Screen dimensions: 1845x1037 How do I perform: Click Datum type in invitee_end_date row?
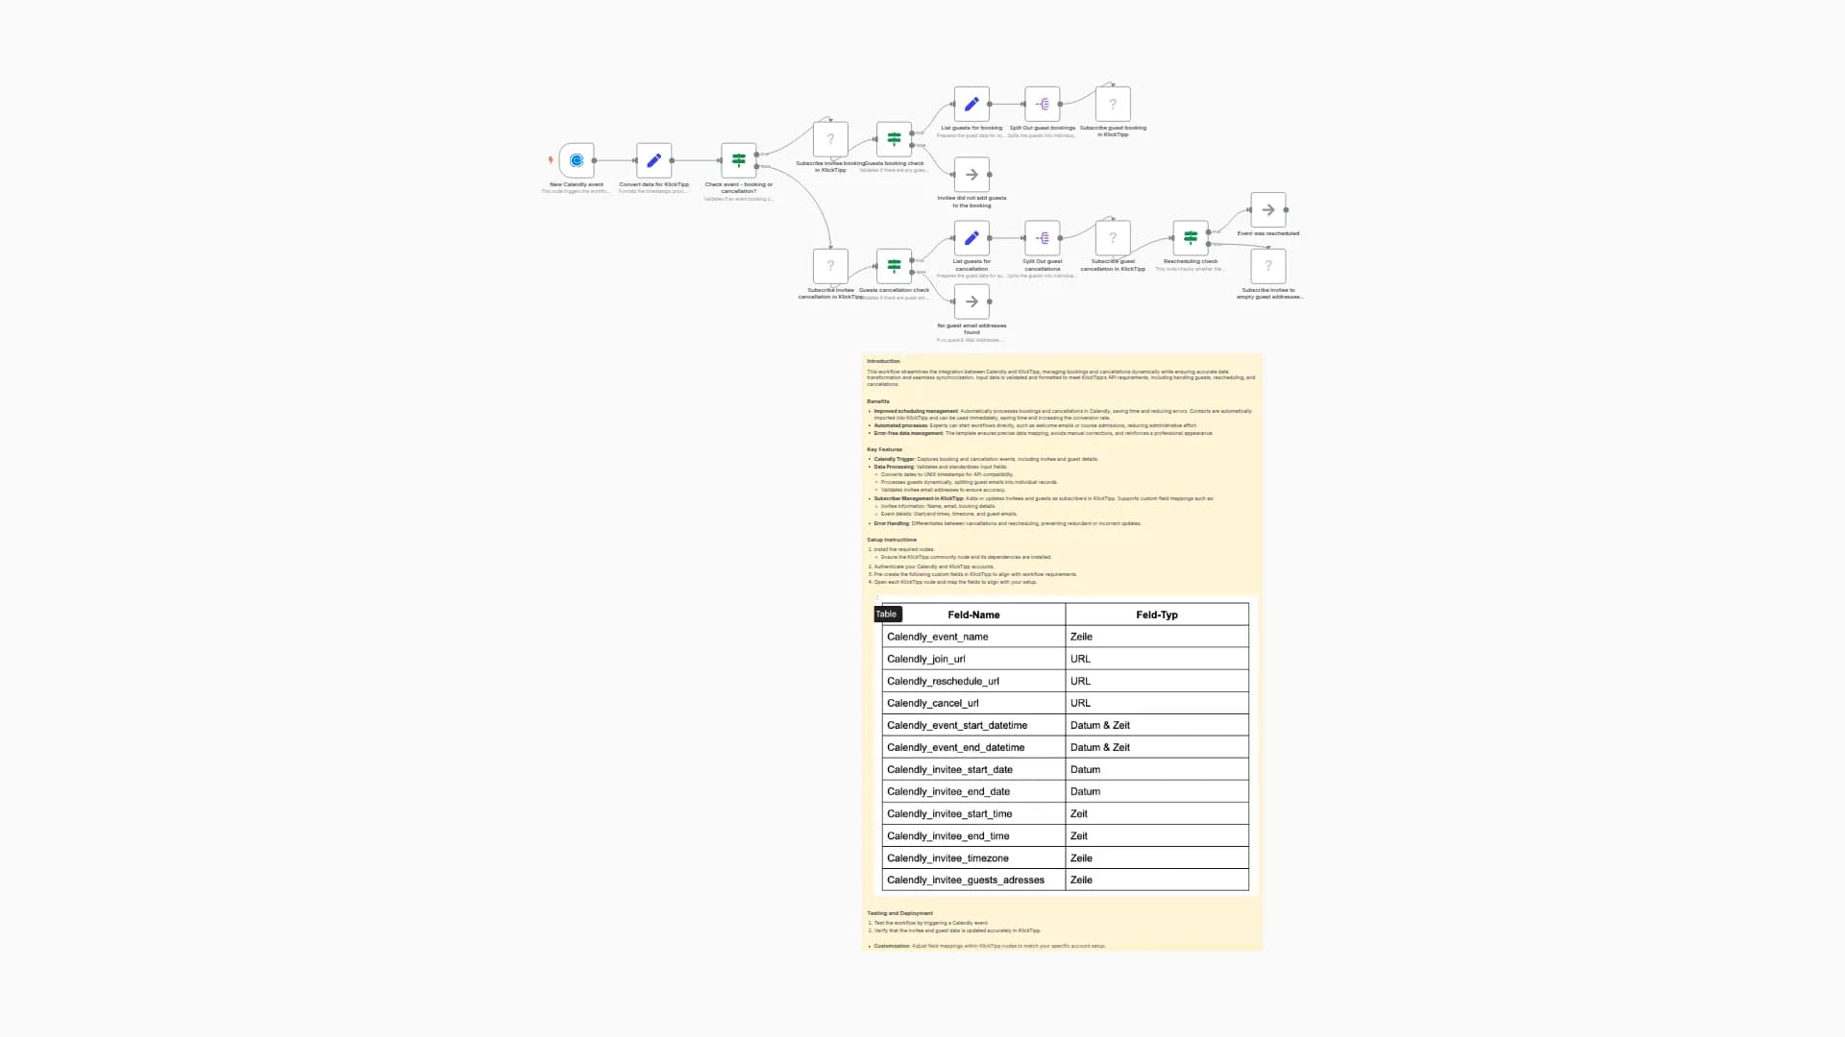[1157, 791]
